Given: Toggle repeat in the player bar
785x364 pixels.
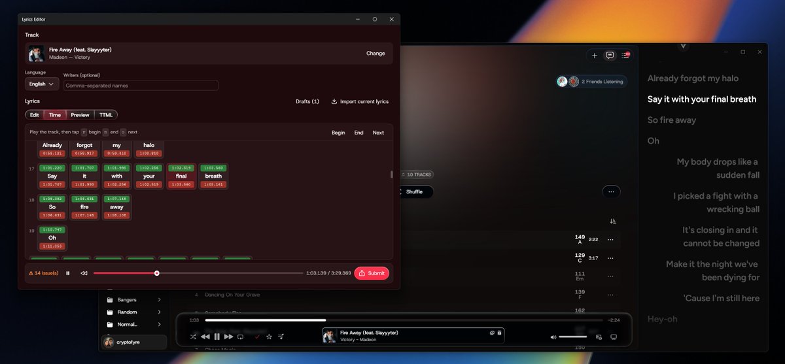Looking at the screenshot, I should tap(240, 337).
